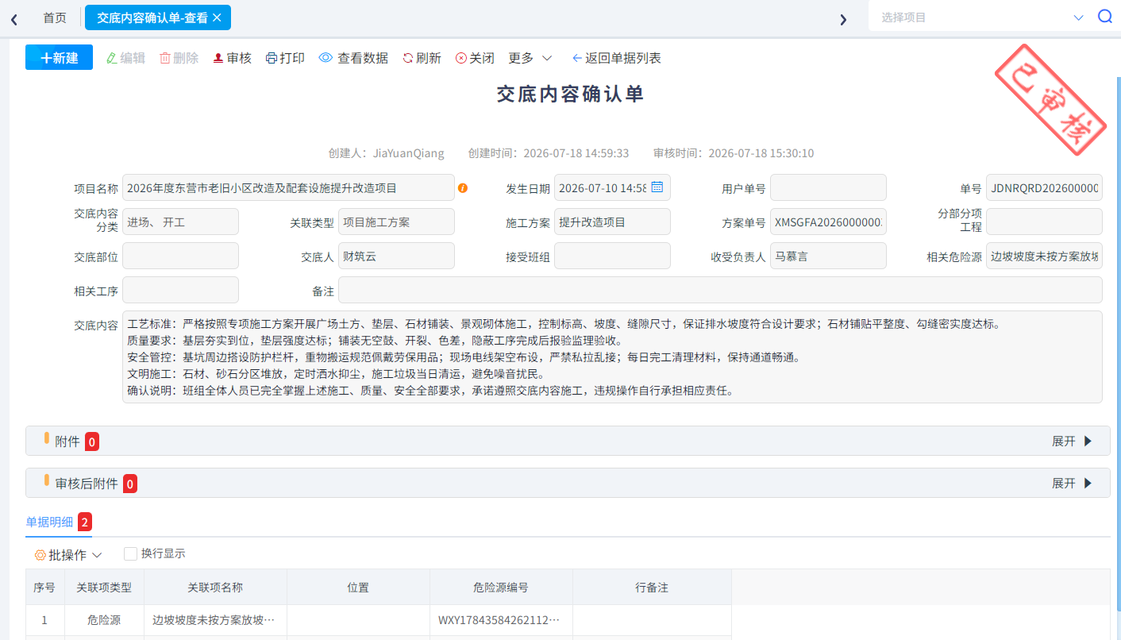Click 返回单据列表 link

tap(616, 58)
